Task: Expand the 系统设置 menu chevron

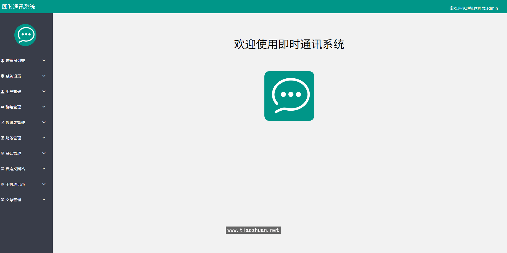Action: pyautogui.click(x=44, y=76)
